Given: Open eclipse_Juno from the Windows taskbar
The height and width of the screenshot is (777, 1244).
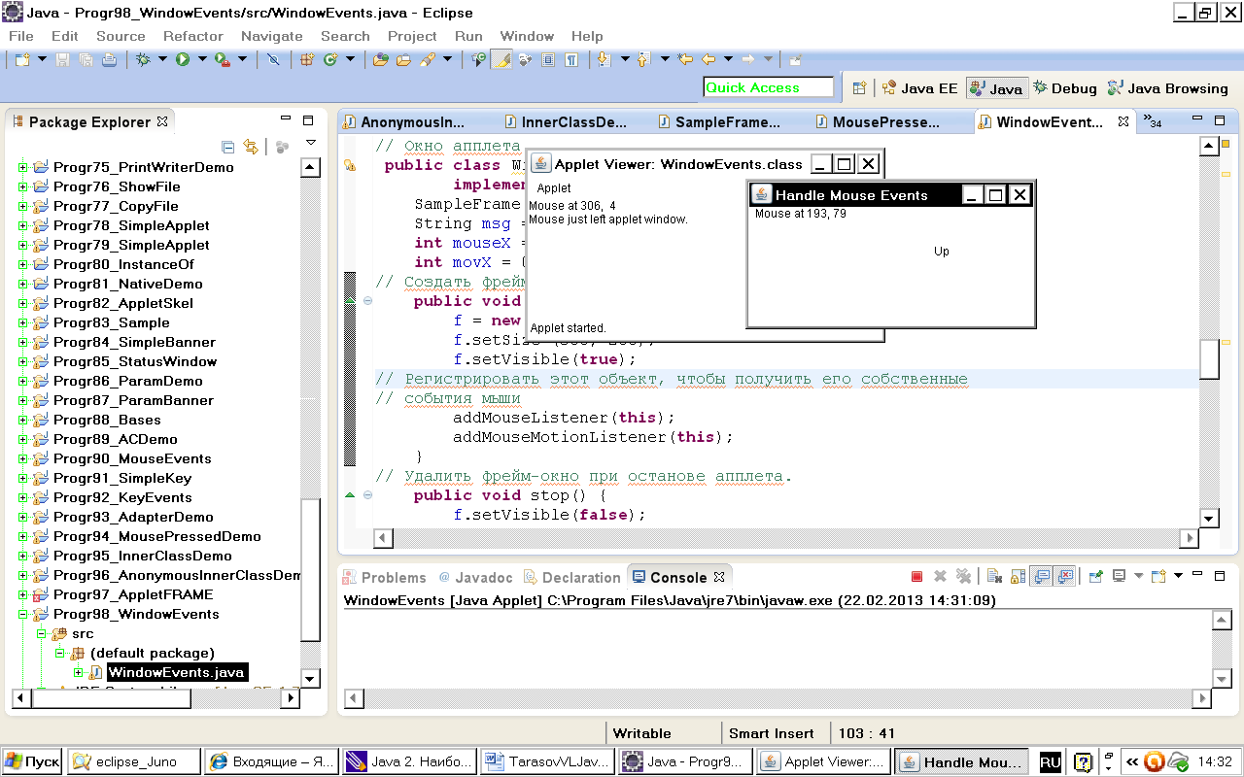Looking at the screenshot, I should [x=135, y=761].
